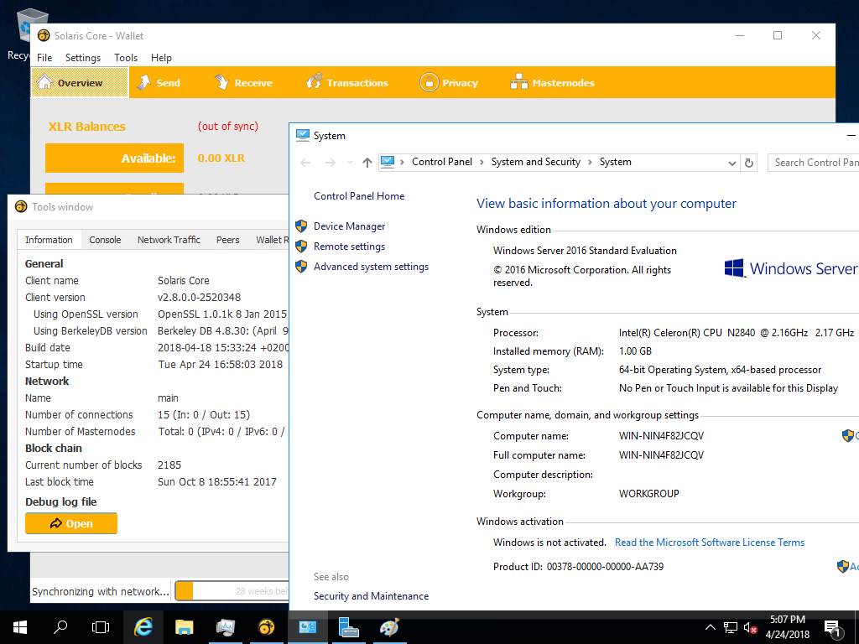
Task: Expand the chevron after Control Panel breadcrumb
Action: [482, 162]
